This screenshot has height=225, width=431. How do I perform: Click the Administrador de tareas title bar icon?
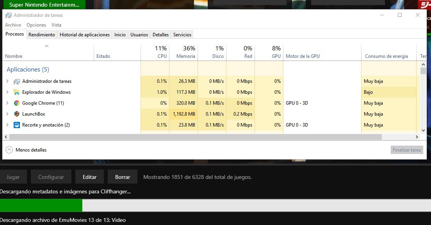pyautogui.click(x=9, y=15)
